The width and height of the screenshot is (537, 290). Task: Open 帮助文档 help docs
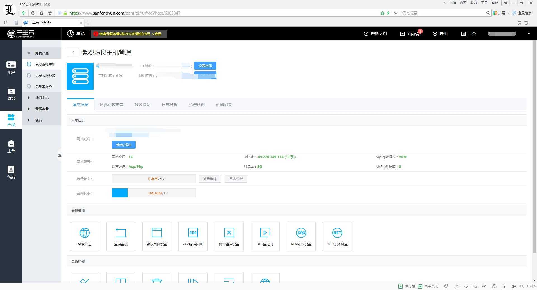375,34
